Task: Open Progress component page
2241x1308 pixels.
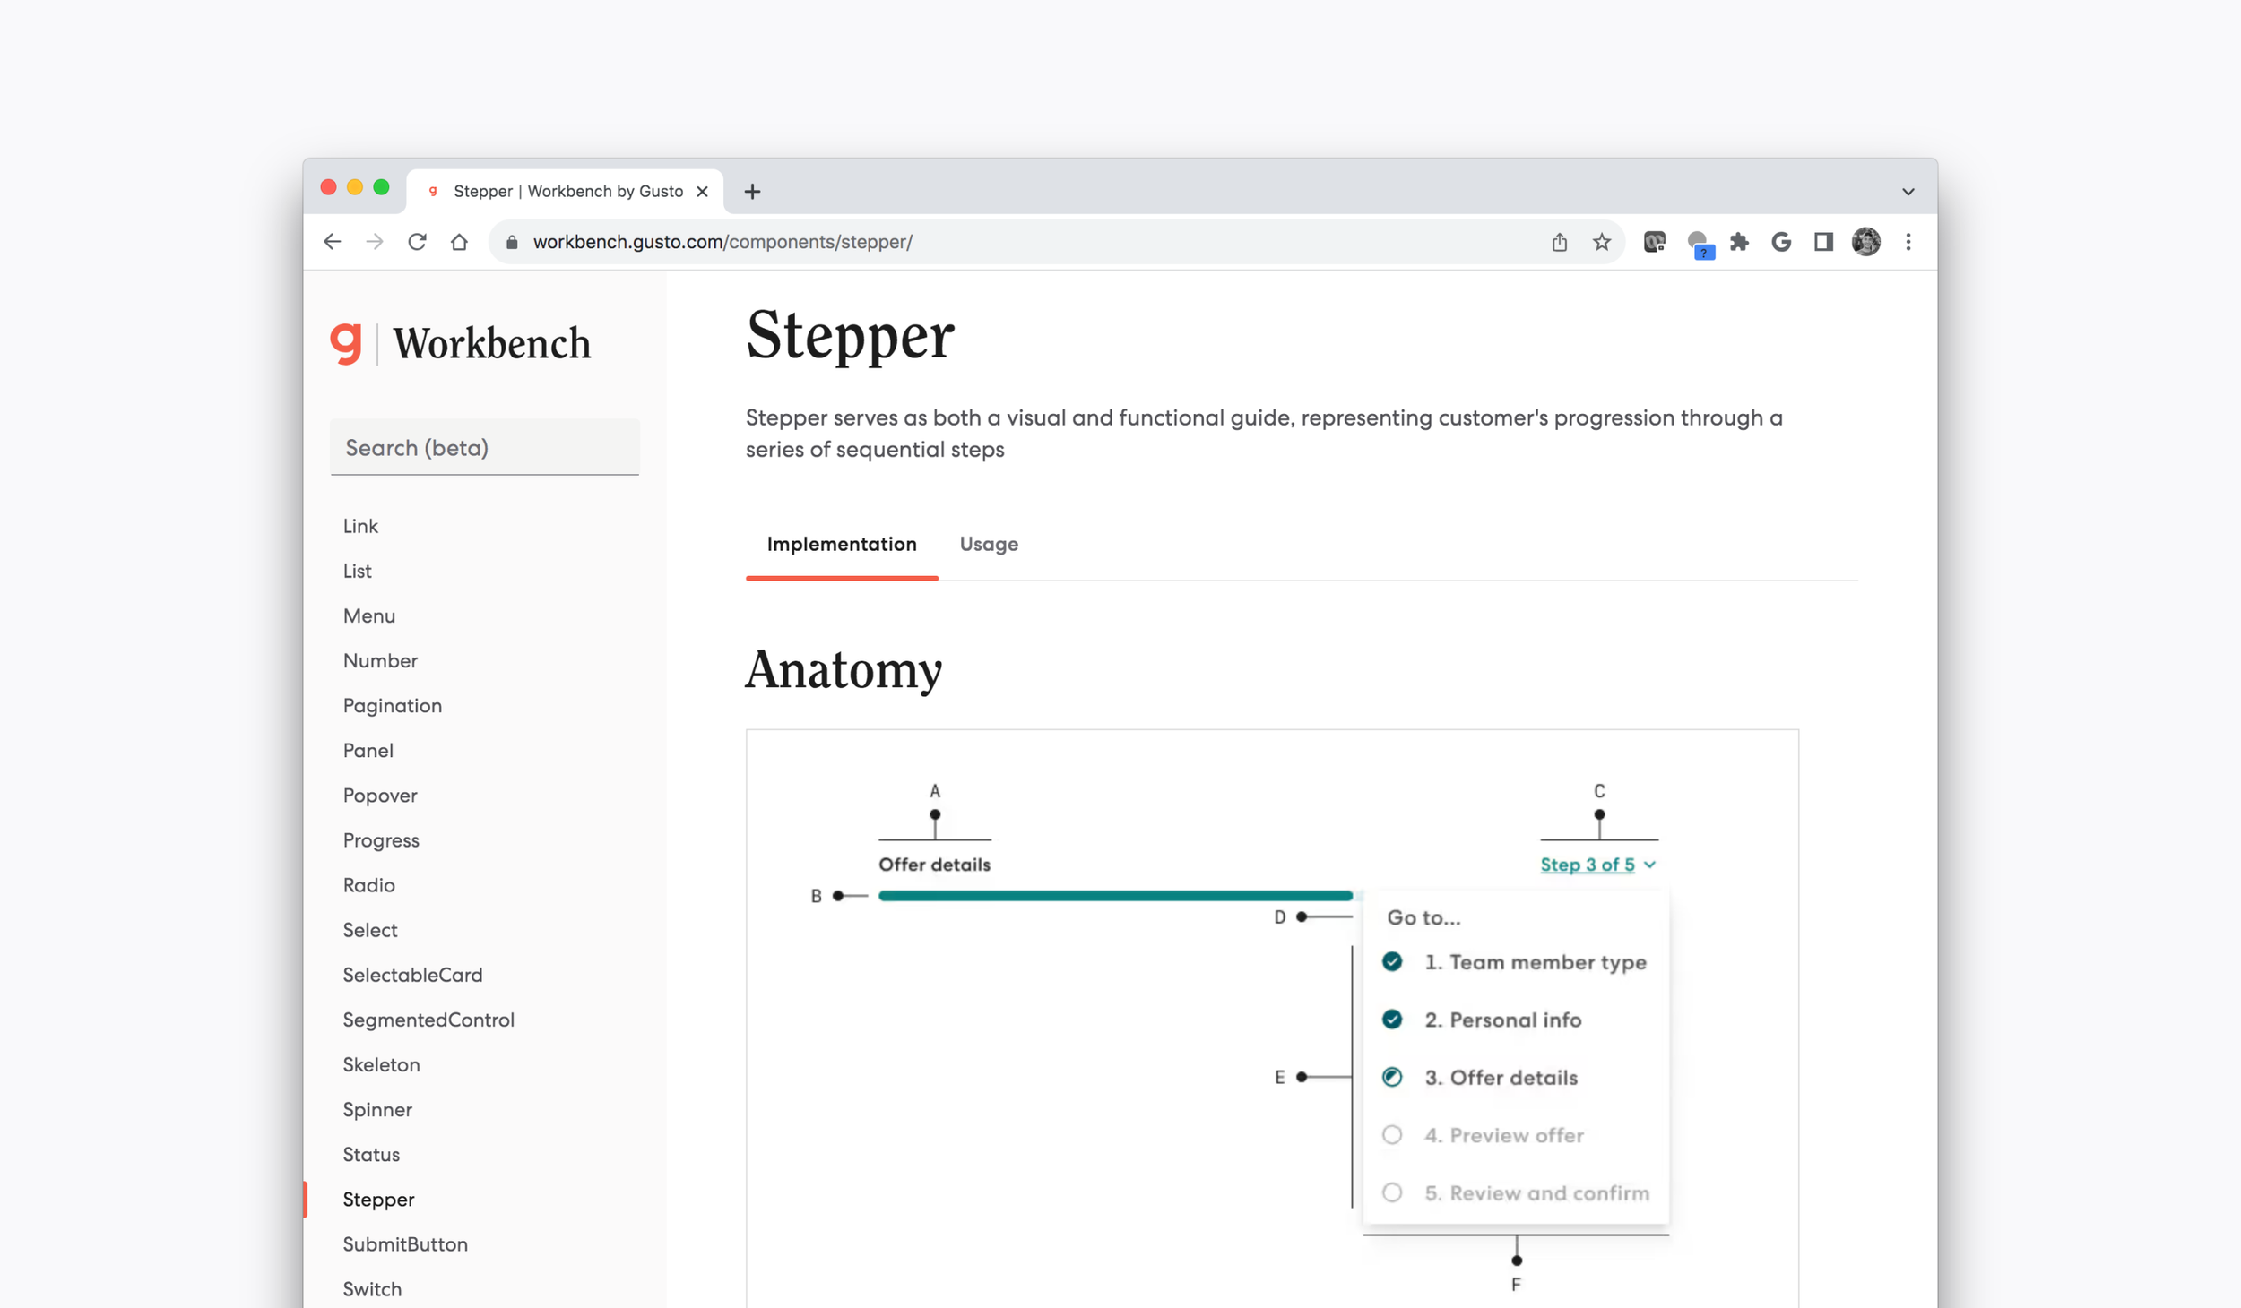Action: 381,840
